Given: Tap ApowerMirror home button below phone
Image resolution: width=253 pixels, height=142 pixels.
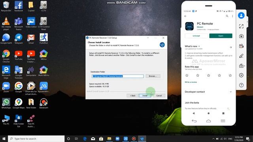Looking at the screenshot, I should (208, 121).
